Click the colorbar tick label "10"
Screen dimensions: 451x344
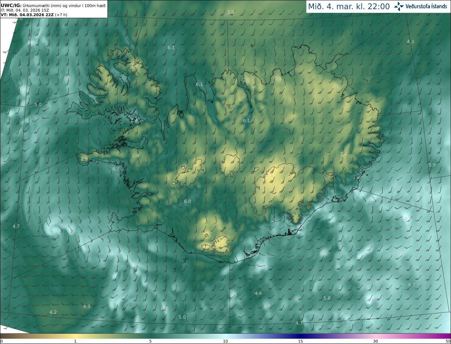coord(225,341)
